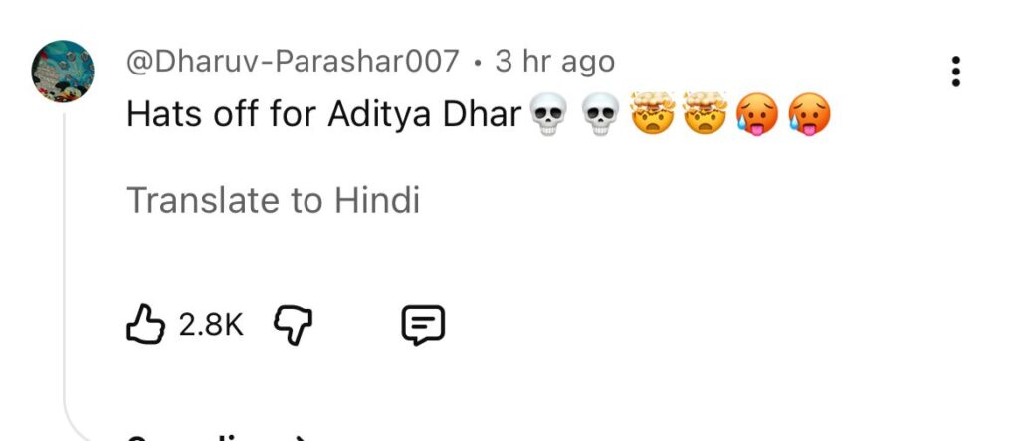The image size is (1019, 441).
Task: Click the first hot sweating face emoji
Action: [x=757, y=114]
